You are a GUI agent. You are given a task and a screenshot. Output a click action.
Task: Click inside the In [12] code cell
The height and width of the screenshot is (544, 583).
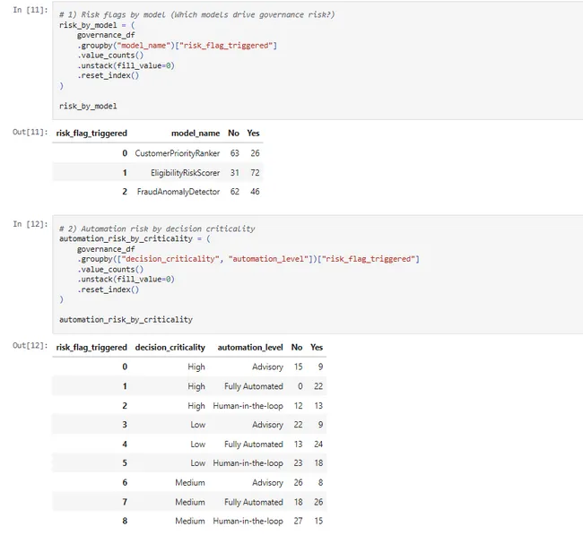point(314,269)
